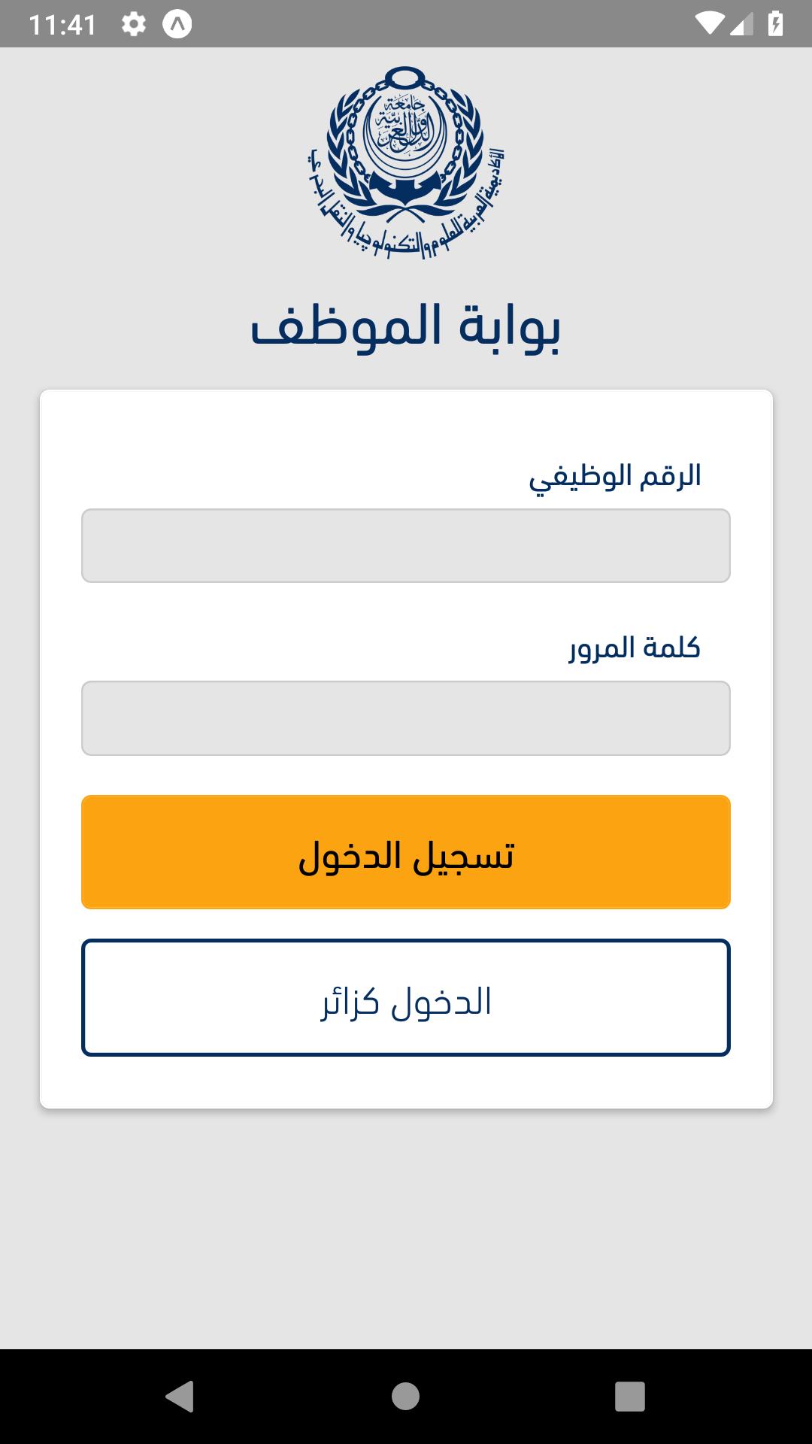Image resolution: width=812 pixels, height=1444 pixels.
Task: Click the الرقم الوظيفي label text
Action: click(615, 476)
